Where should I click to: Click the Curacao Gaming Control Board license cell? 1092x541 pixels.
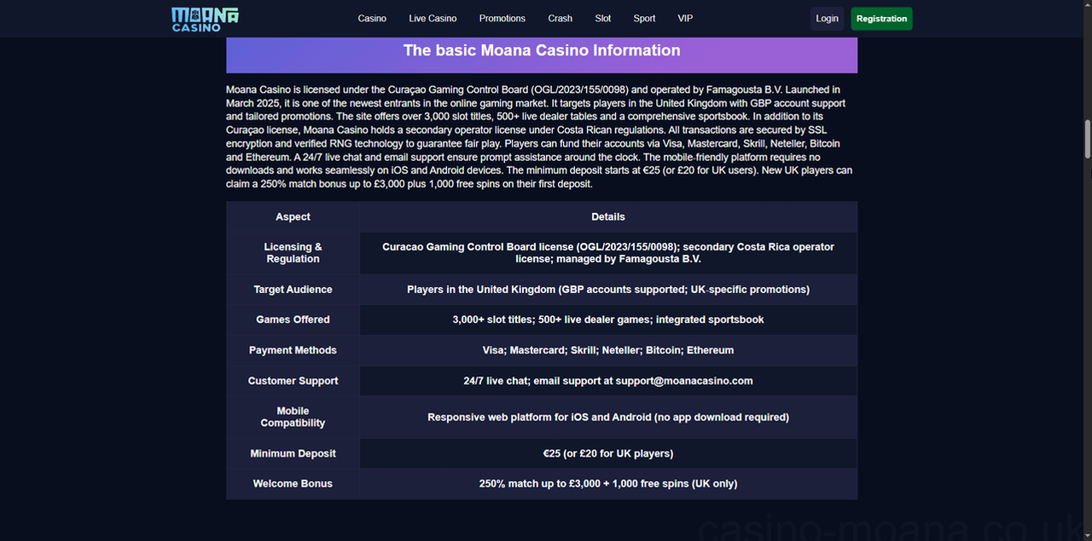608,253
